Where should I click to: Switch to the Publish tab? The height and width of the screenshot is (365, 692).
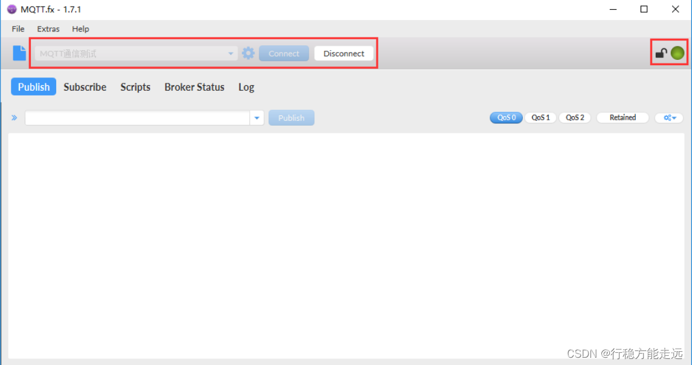pyautogui.click(x=33, y=87)
